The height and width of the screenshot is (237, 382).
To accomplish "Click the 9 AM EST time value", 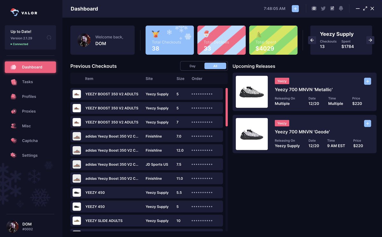I will tap(336, 146).
